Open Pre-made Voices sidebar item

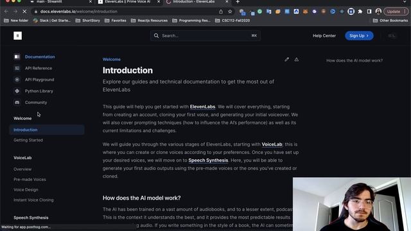click(30, 180)
